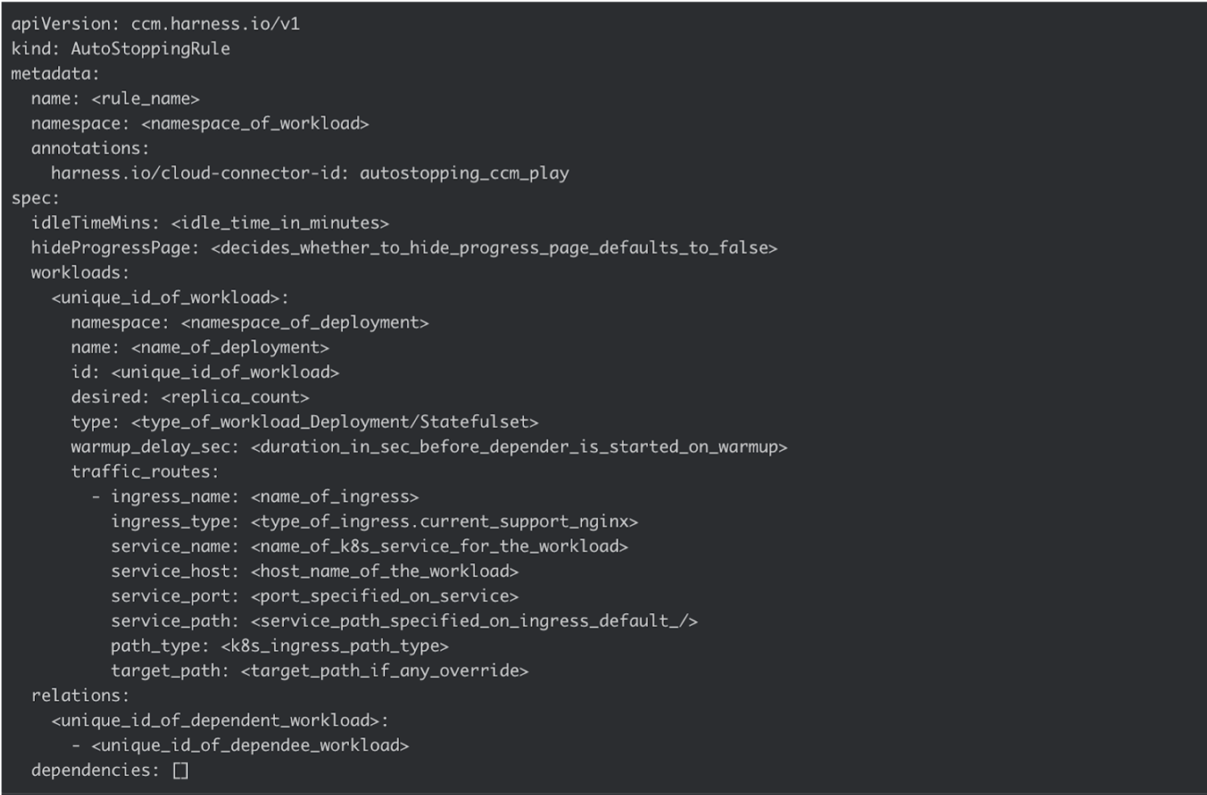Click the <unique_id_of_dependee_workload> list entry
The height and width of the screenshot is (795, 1207).
point(250,745)
